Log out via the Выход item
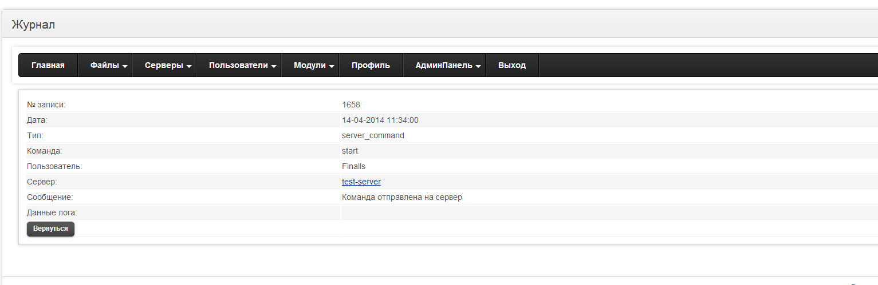This screenshot has height=285, width=878. point(511,65)
